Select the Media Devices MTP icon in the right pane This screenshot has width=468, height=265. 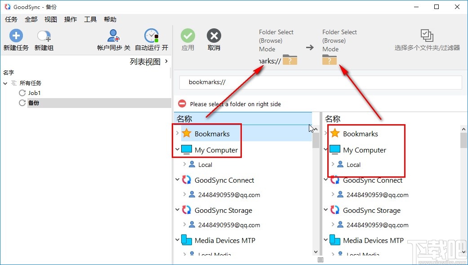point(335,240)
